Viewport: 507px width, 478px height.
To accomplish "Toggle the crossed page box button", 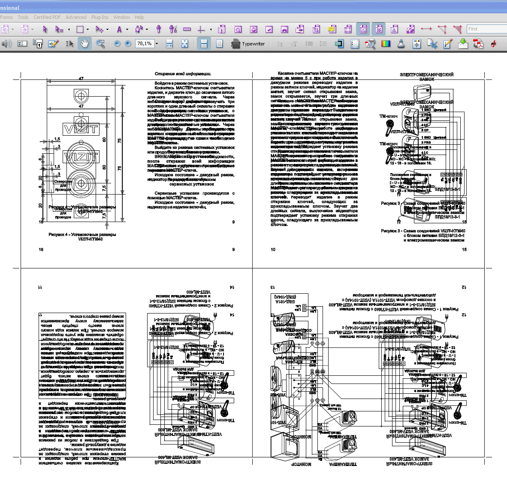I will (x=363, y=30).
